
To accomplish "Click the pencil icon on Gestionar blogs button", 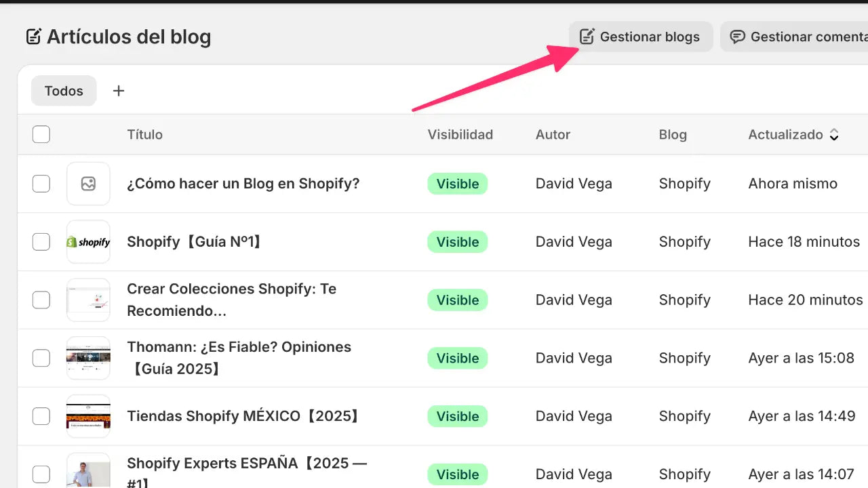I will [587, 37].
